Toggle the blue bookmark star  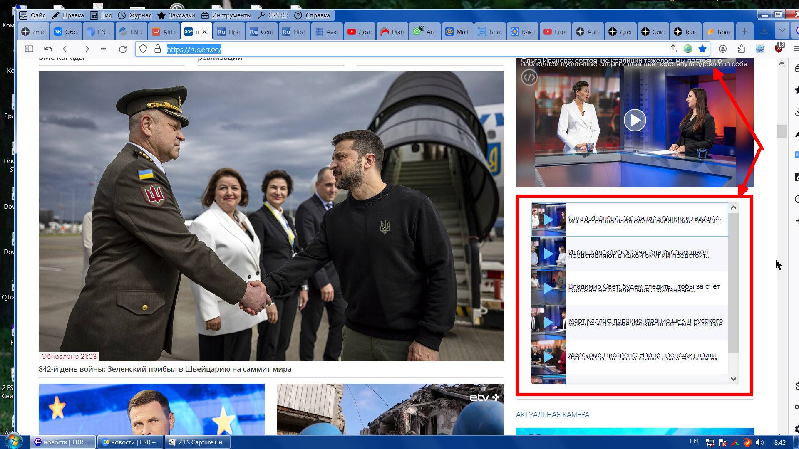(x=702, y=49)
